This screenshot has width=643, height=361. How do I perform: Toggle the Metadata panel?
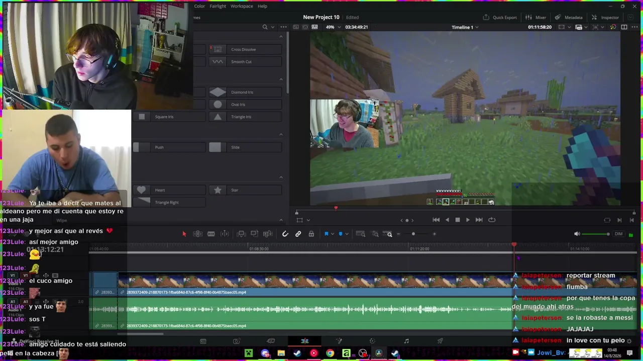click(x=569, y=18)
